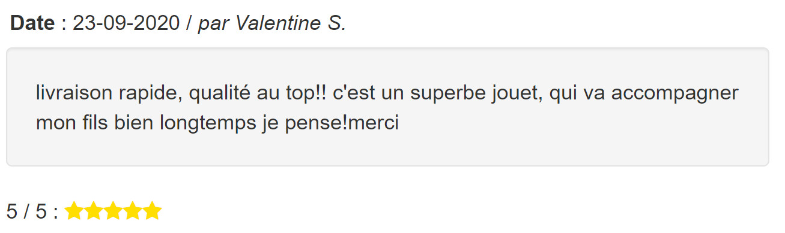
Task: Click the bold Date label
Action: [34, 23]
